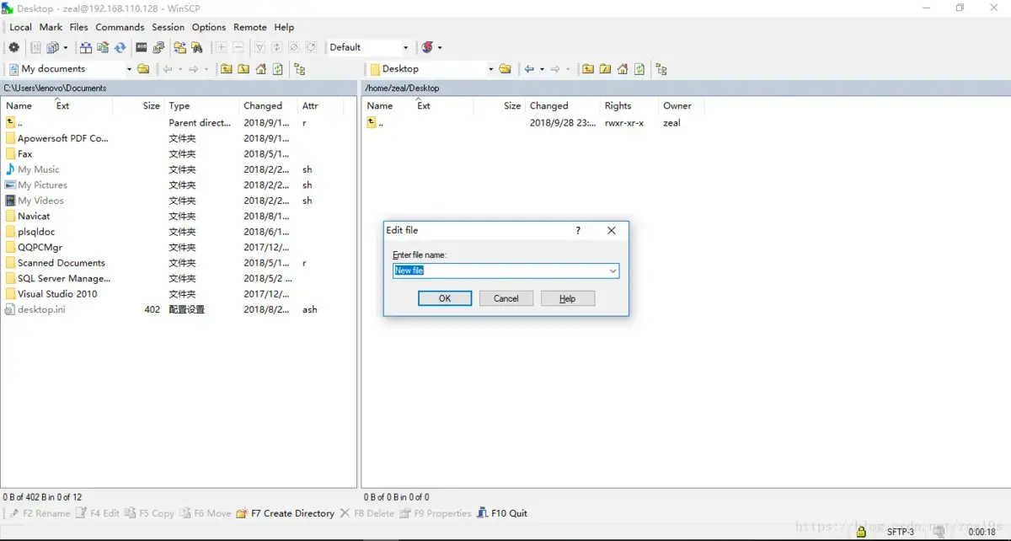Open the Commands menu
The height and width of the screenshot is (541, 1011).
click(x=120, y=27)
